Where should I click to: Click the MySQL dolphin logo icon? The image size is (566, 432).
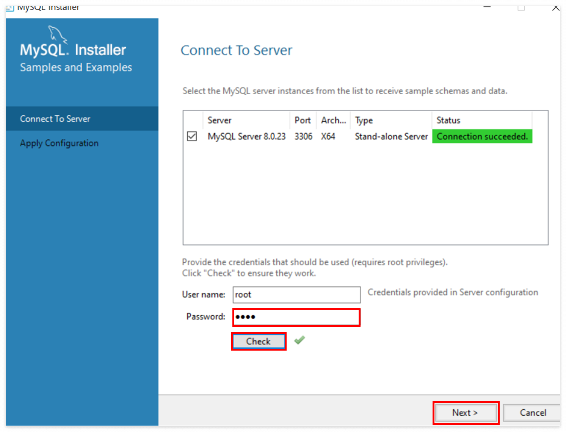[58, 34]
